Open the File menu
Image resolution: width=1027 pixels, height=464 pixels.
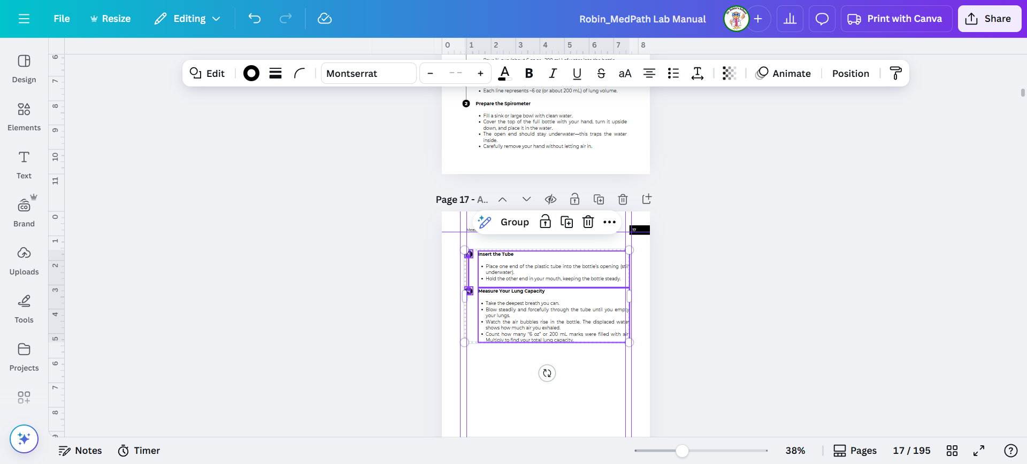coord(62,19)
